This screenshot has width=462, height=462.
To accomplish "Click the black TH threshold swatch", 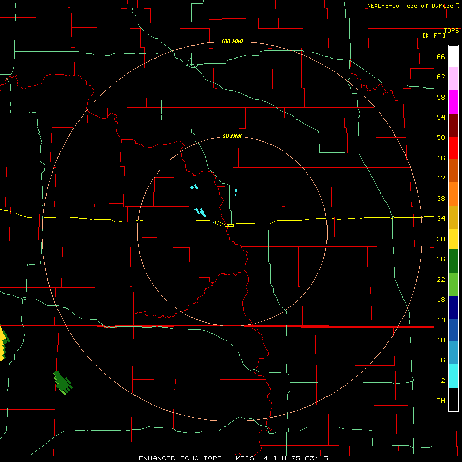I will click(x=453, y=399).
